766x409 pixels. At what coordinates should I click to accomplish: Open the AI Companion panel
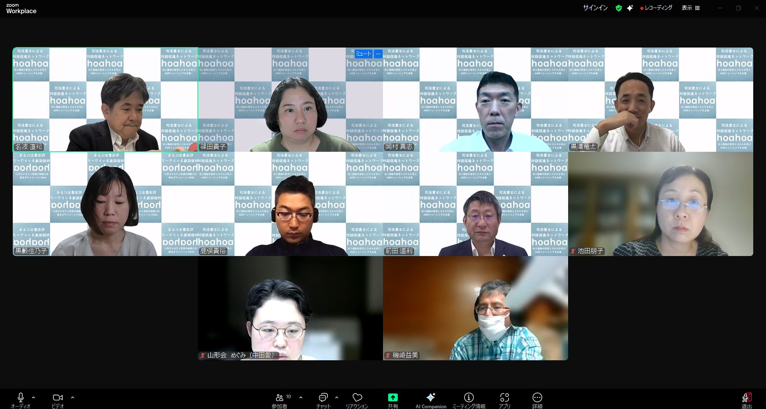tap(430, 400)
